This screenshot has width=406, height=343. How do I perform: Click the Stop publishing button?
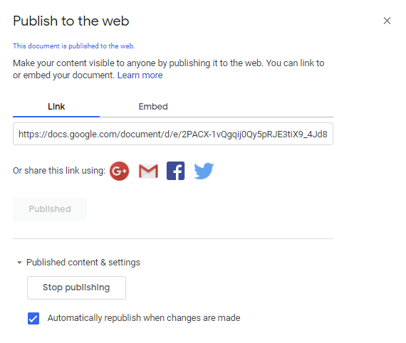pos(76,287)
